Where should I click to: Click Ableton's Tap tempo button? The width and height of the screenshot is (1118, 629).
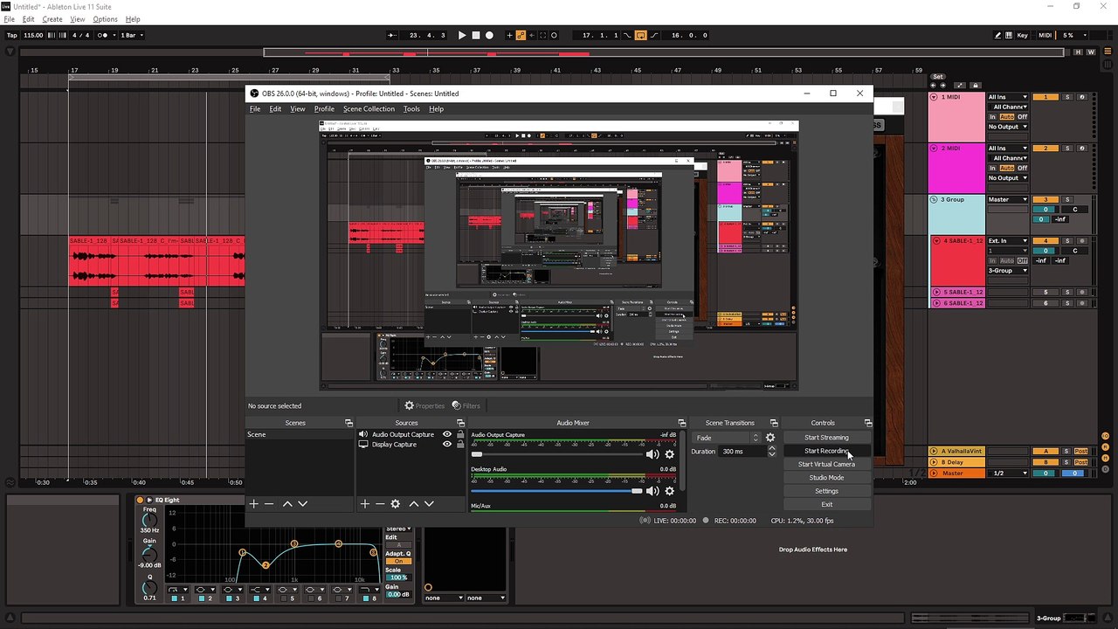pos(11,35)
